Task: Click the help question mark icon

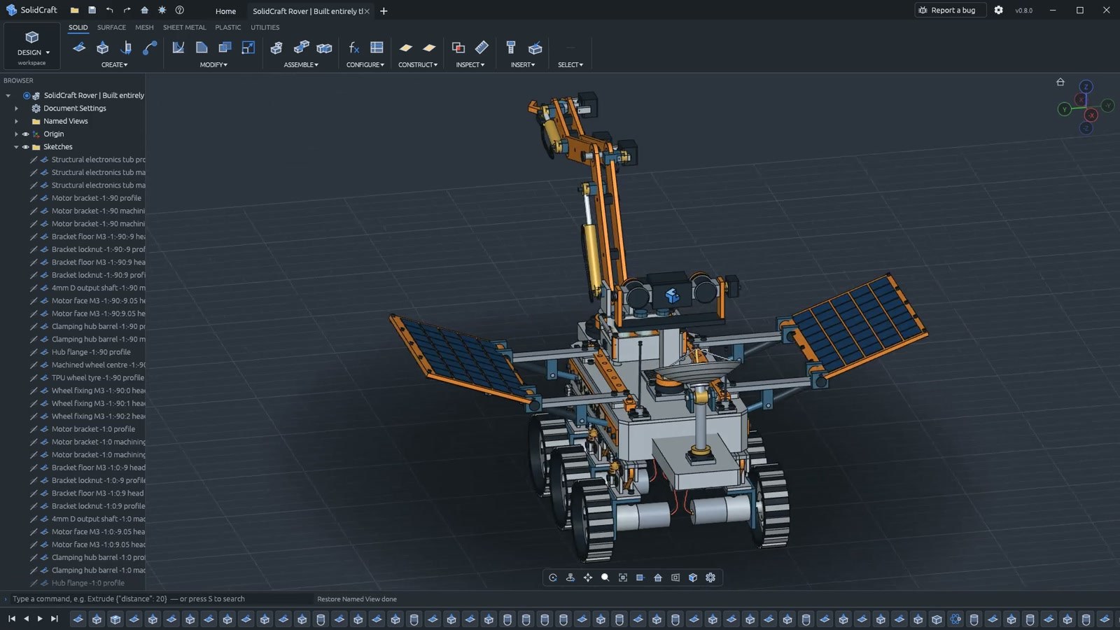Action: pos(180,10)
